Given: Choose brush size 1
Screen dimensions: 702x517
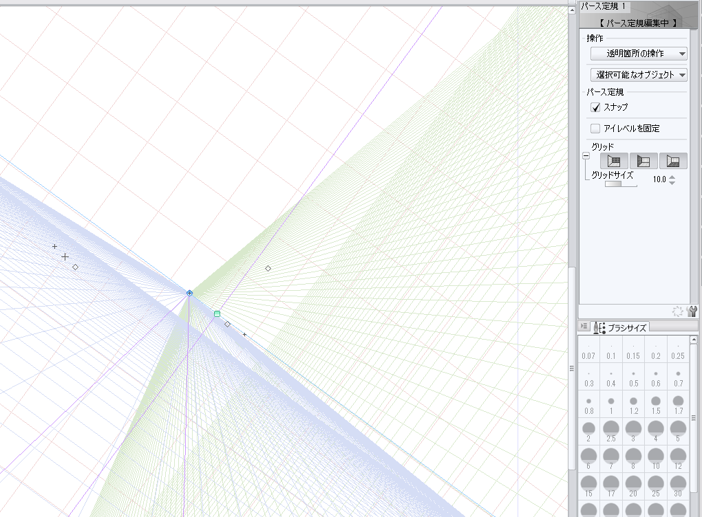Looking at the screenshot, I should click(611, 404).
